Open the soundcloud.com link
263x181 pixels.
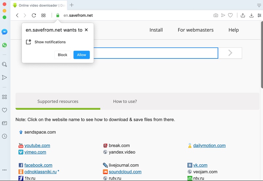pos(125,171)
